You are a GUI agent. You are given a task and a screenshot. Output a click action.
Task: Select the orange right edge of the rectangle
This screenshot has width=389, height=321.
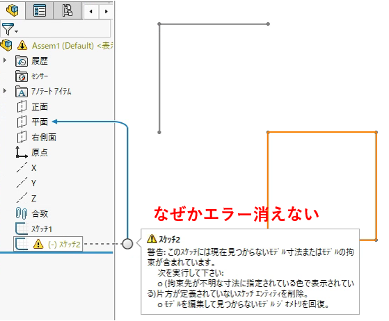coord(376,186)
